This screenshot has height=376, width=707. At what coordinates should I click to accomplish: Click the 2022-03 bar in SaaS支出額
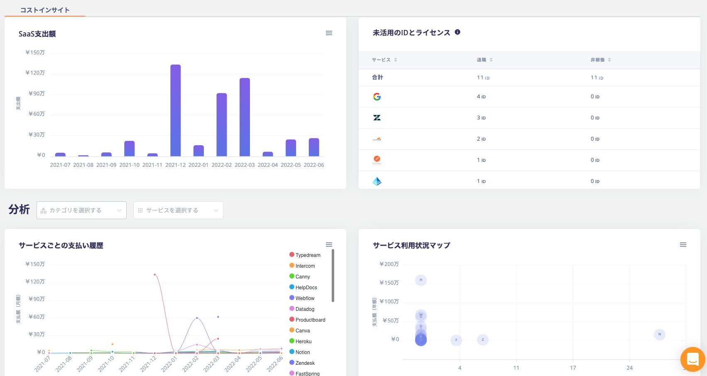pyautogui.click(x=245, y=117)
